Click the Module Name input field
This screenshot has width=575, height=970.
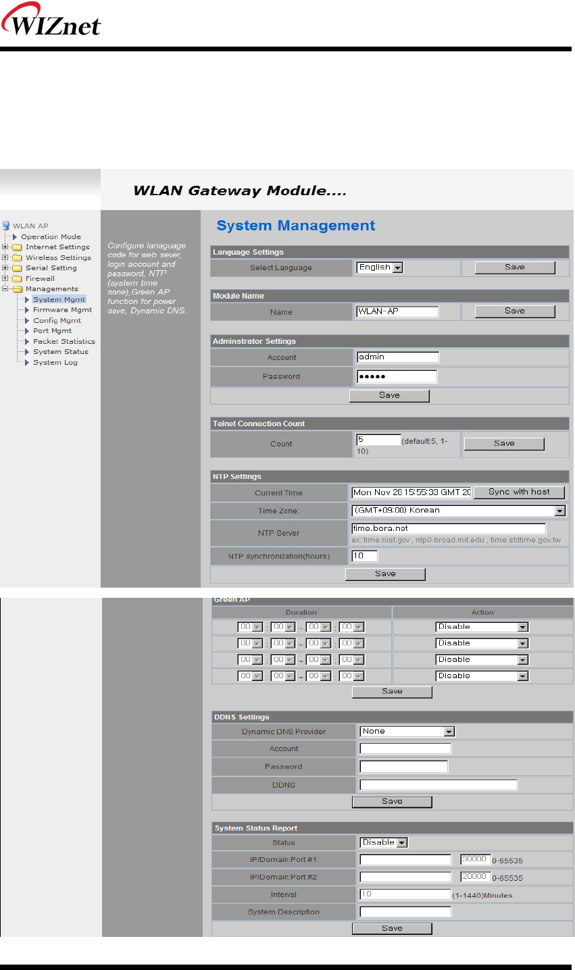coord(397,311)
